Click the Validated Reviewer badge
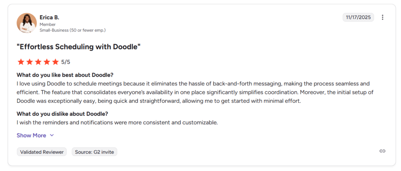Viewport: 401px width, 171px height. pos(42,152)
